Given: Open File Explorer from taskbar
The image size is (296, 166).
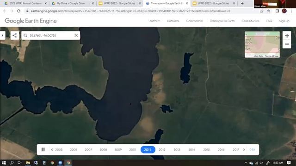Looking at the screenshot, I should click(28, 163).
